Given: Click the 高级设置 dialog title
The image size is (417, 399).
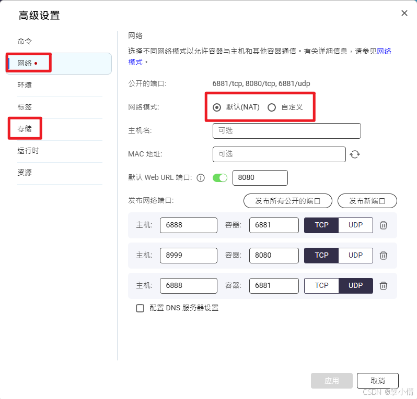Looking at the screenshot, I should (x=39, y=16).
